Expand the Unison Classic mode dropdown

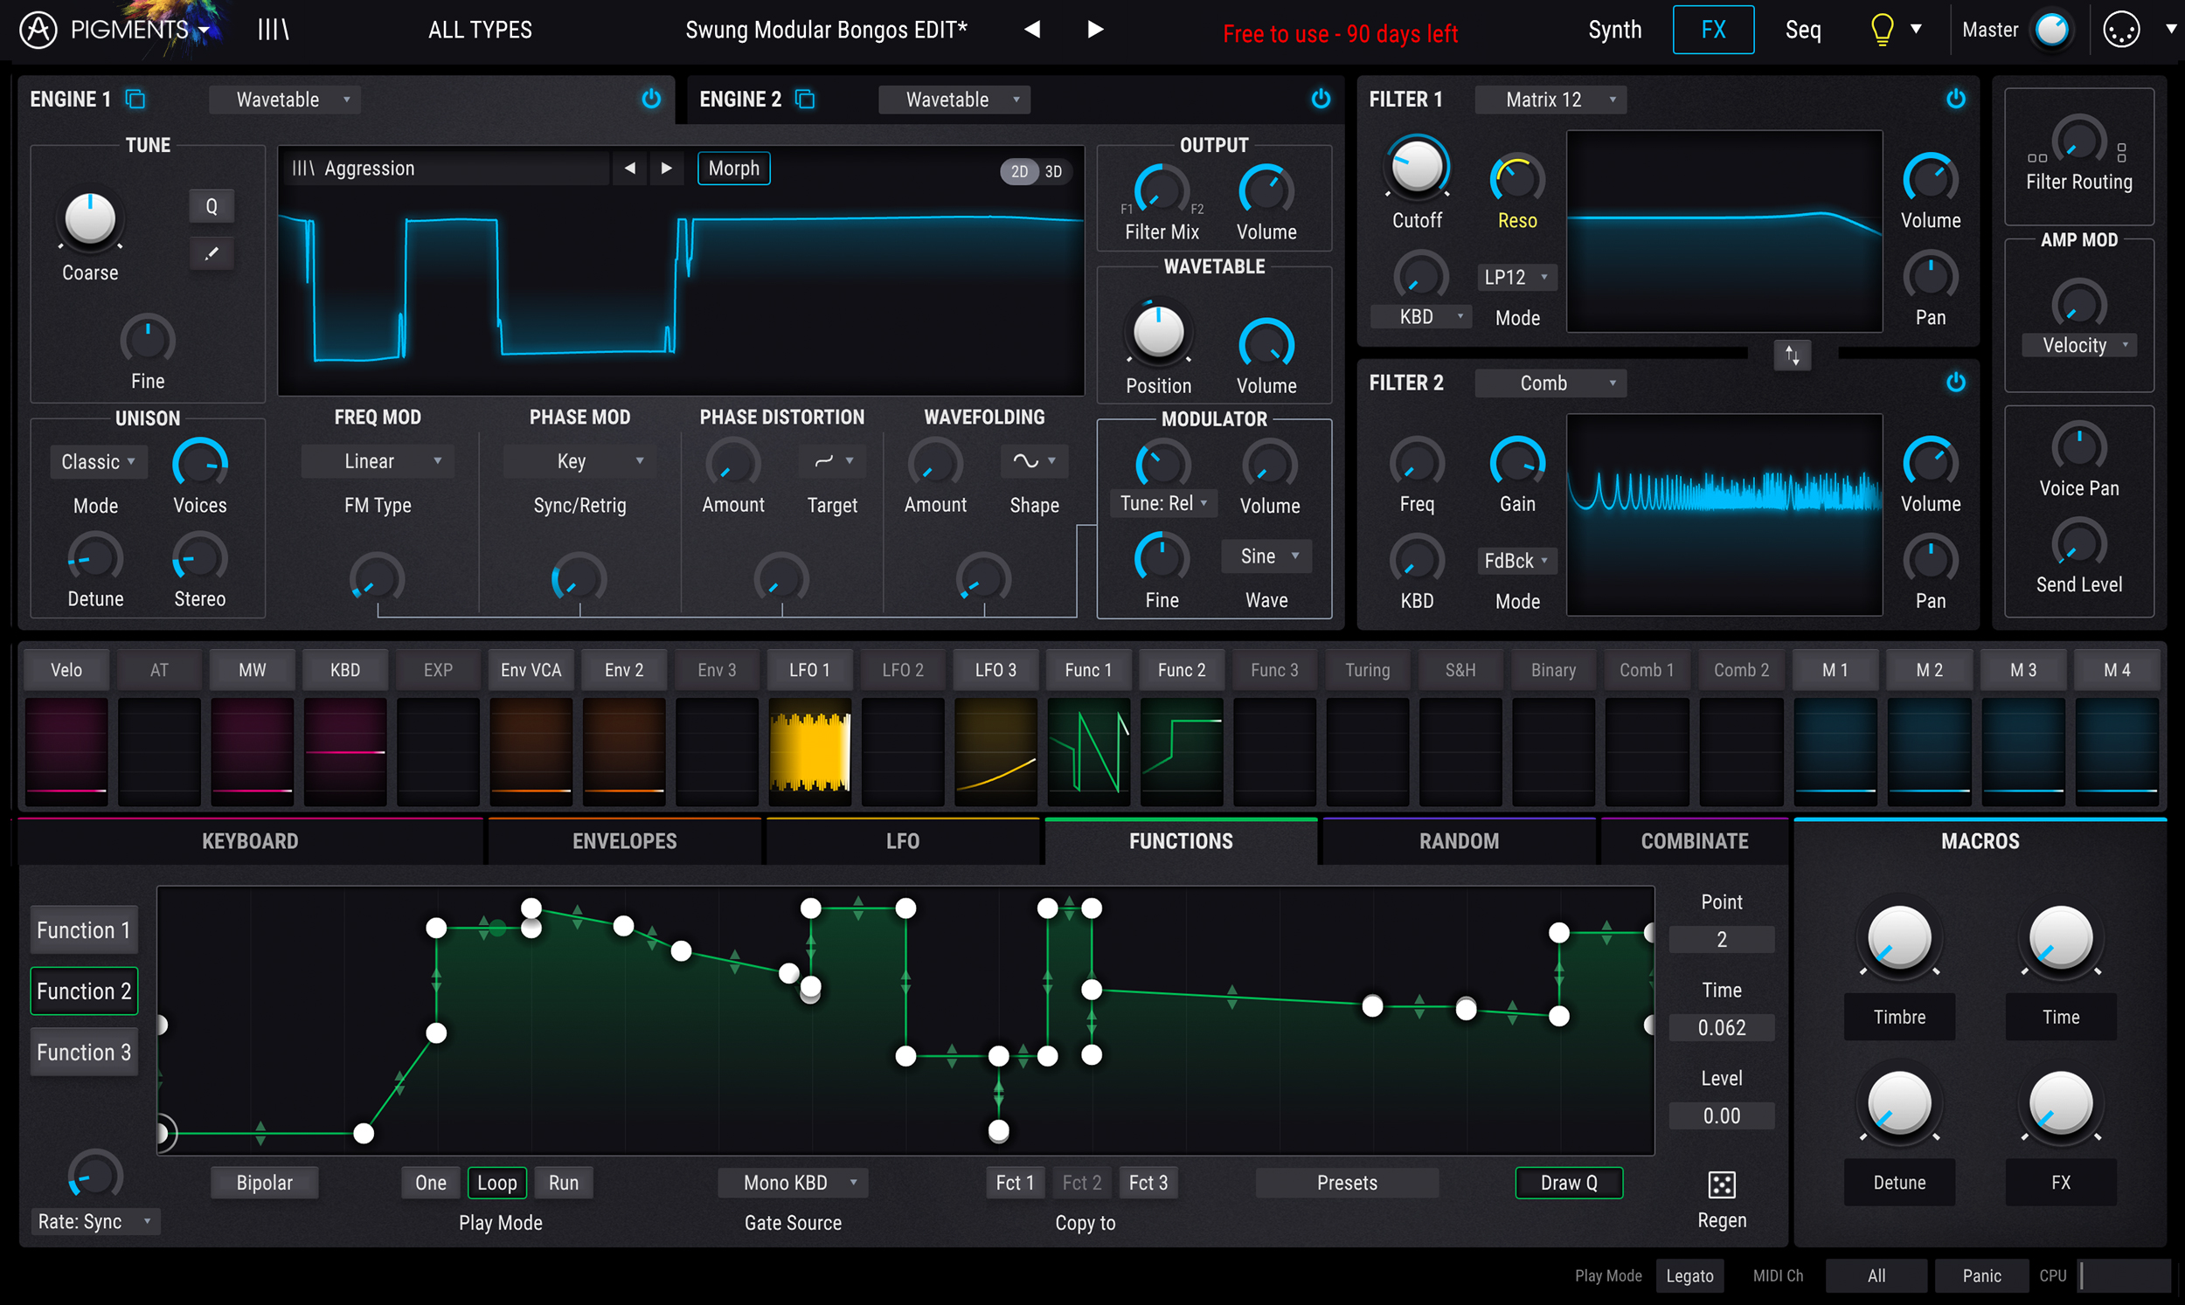coord(98,462)
